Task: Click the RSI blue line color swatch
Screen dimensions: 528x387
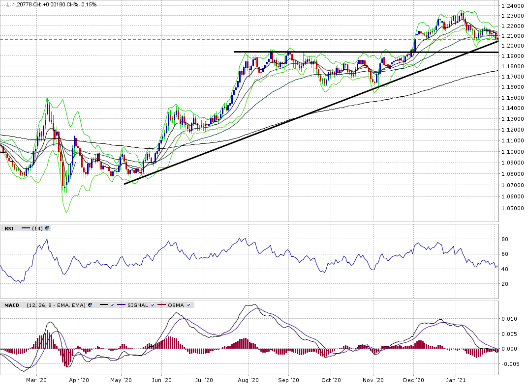Action: 26,228
